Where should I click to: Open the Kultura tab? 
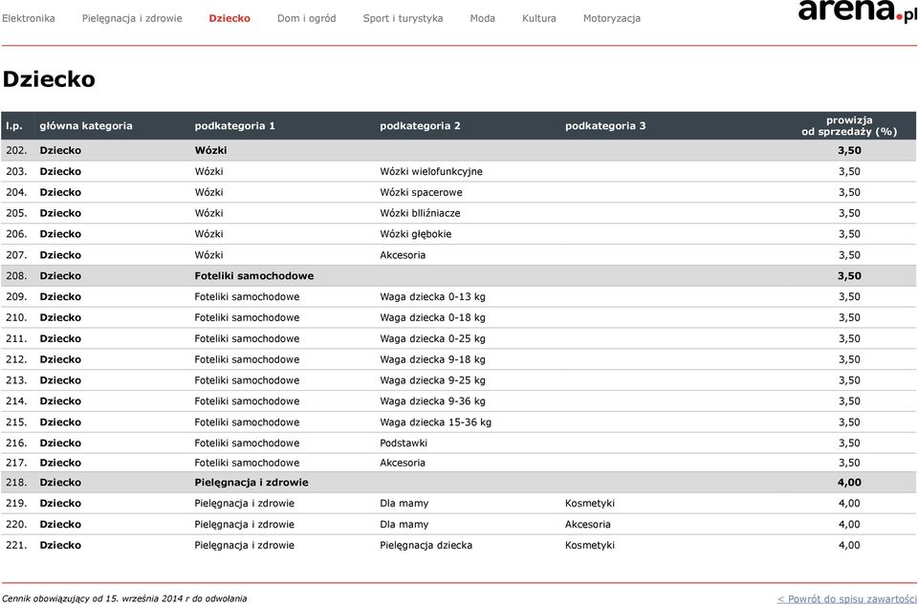pyautogui.click(x=539, y=18)
